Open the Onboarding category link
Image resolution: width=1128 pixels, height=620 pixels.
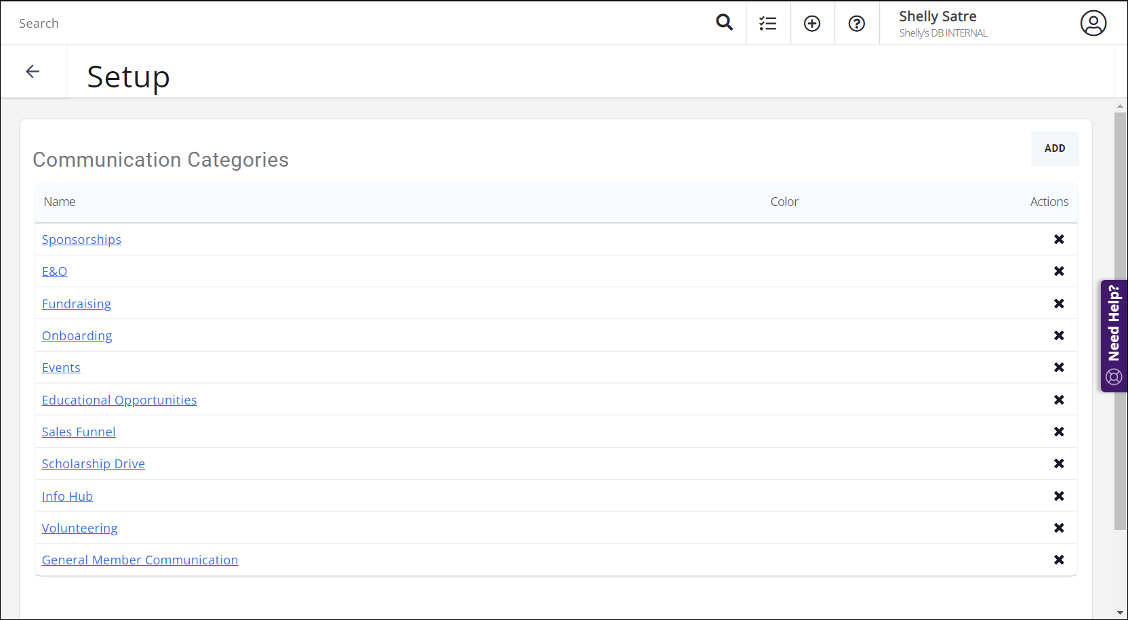pyautogui.click(x=77, y=336)
